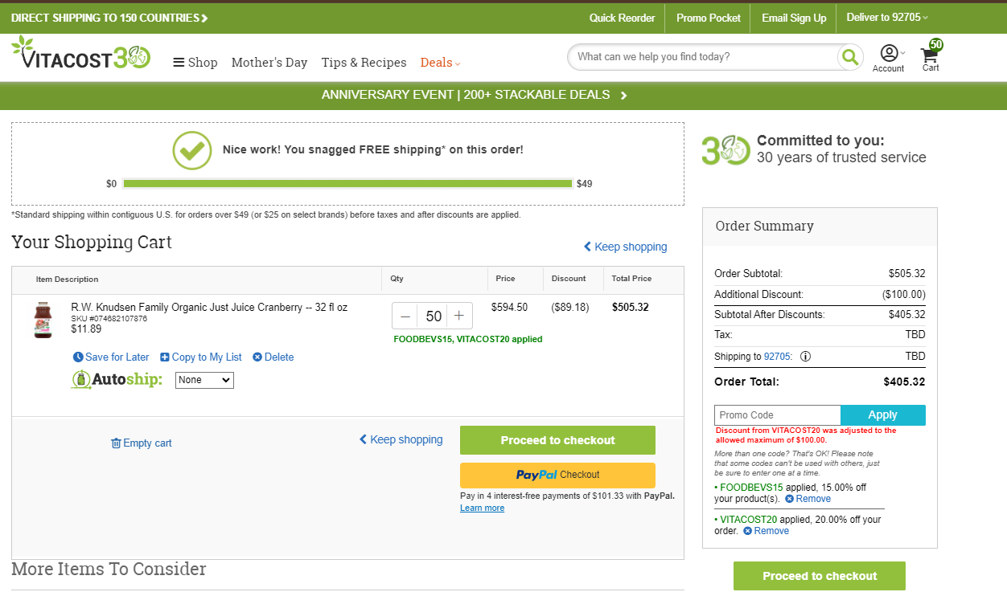Click the Apply promo button

[x=882, y=415]
